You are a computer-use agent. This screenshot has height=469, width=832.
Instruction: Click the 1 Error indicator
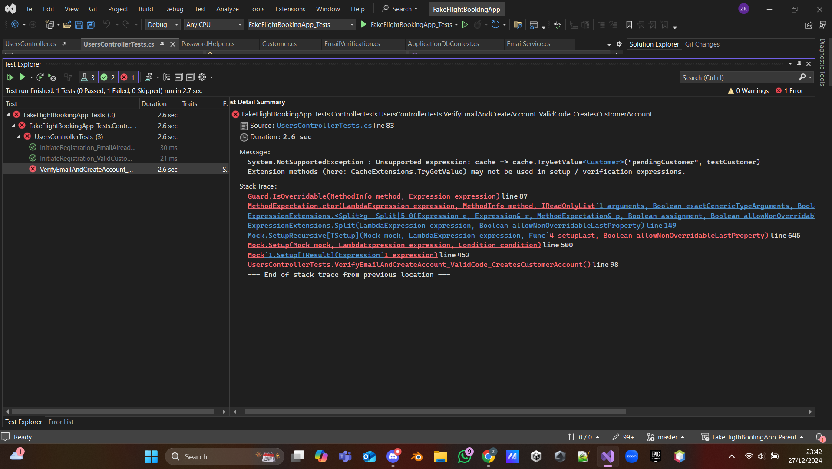(790, 91)
